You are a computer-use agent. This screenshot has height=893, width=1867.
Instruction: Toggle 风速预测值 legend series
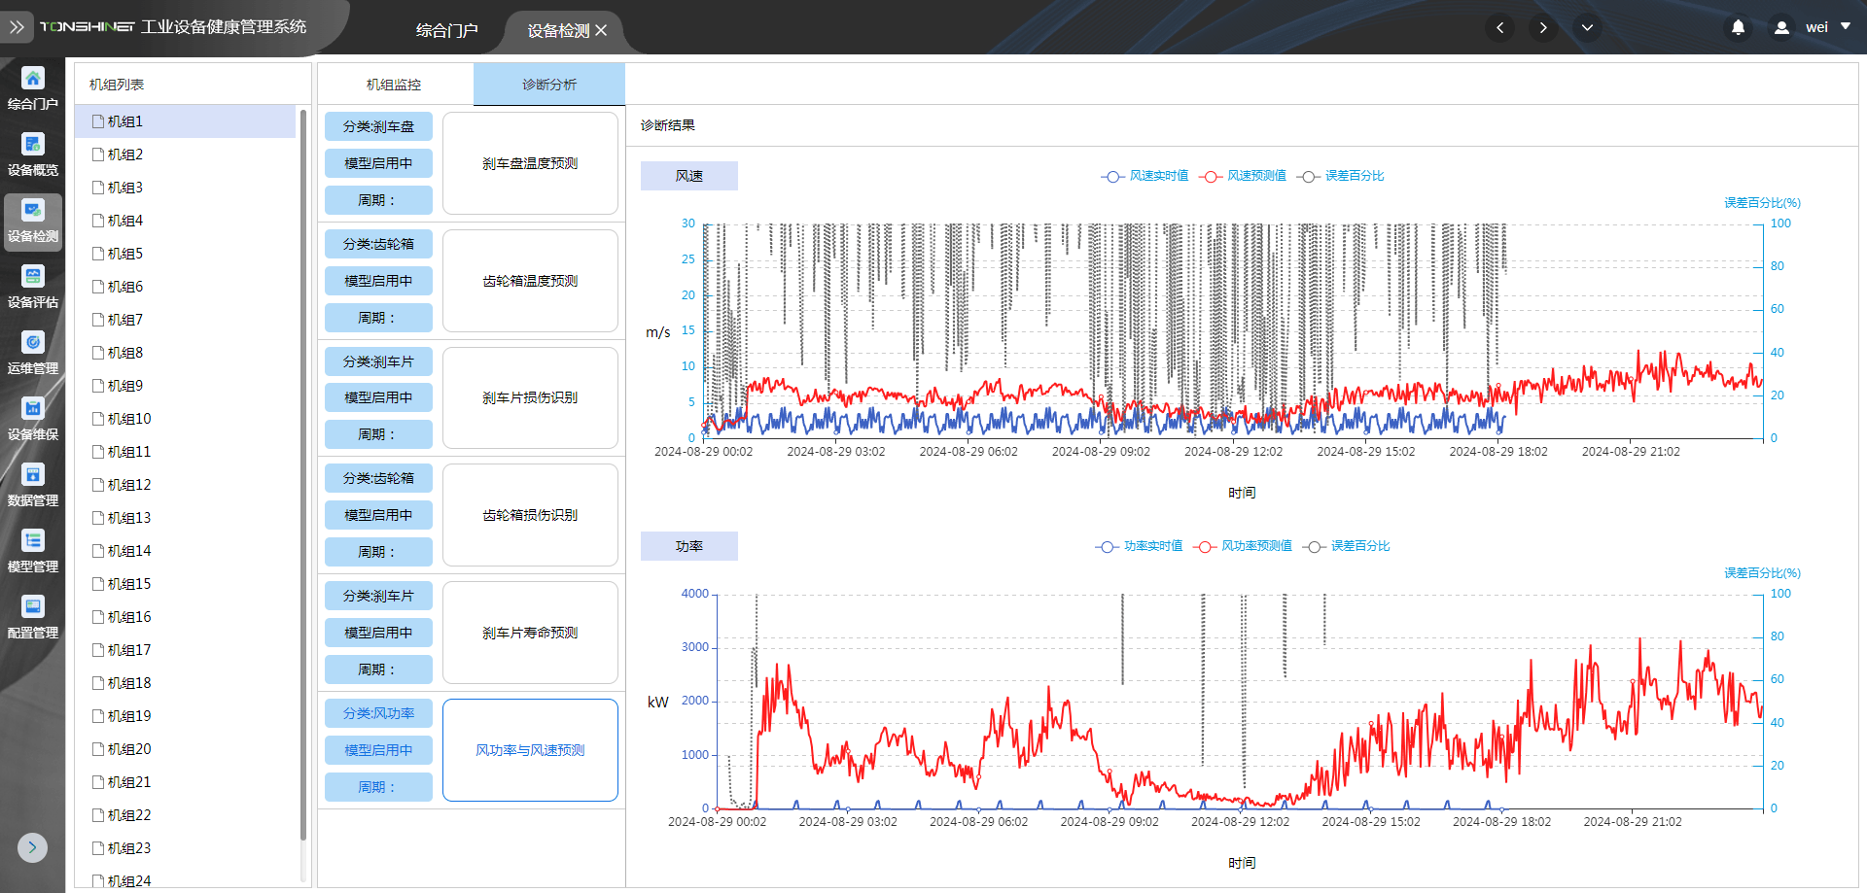click(1243, 176)
